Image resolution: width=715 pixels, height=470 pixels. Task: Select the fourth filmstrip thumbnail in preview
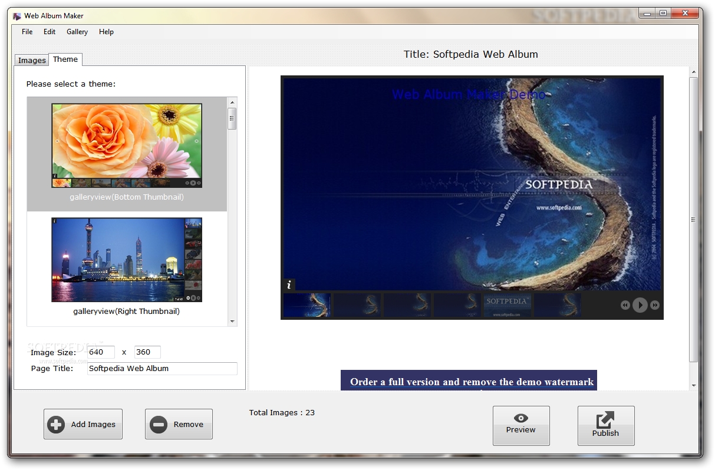click(x=457, y=305)
